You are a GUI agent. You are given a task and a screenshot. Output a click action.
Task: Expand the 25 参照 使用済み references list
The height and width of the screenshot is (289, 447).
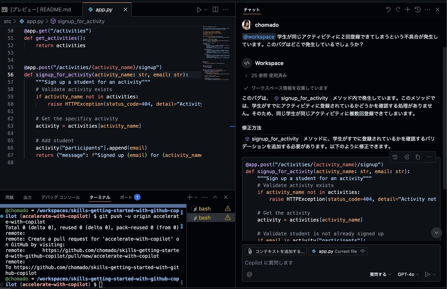tap(266, 76)
